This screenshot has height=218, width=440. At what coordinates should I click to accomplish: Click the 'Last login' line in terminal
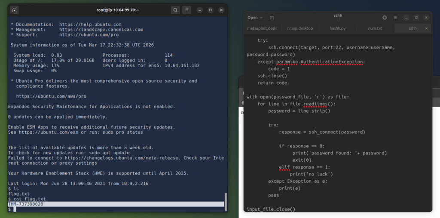[78, 184]
